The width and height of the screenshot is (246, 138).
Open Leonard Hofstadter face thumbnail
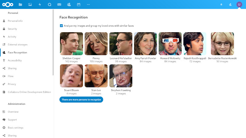[x=121, y=44]
